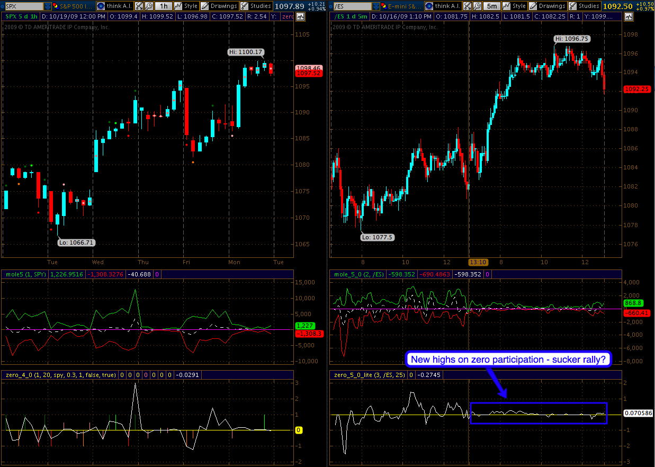Click the mini chart icon in /ES status bar
The height and width of the screenshot is (467, 655).
pyautogui.click(x=629, y=16)
